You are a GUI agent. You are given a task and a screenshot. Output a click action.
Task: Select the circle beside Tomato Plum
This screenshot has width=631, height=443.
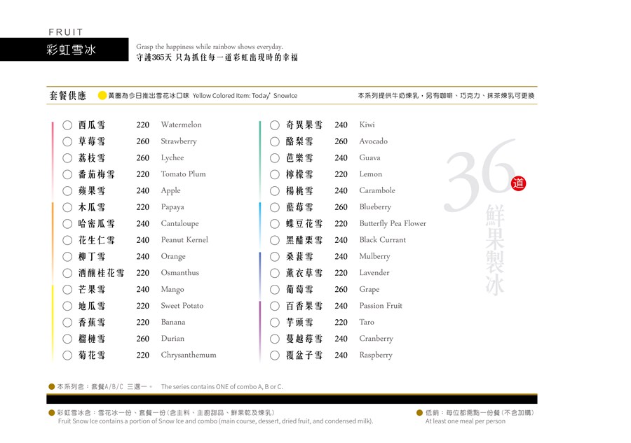(x=67, y=174)
